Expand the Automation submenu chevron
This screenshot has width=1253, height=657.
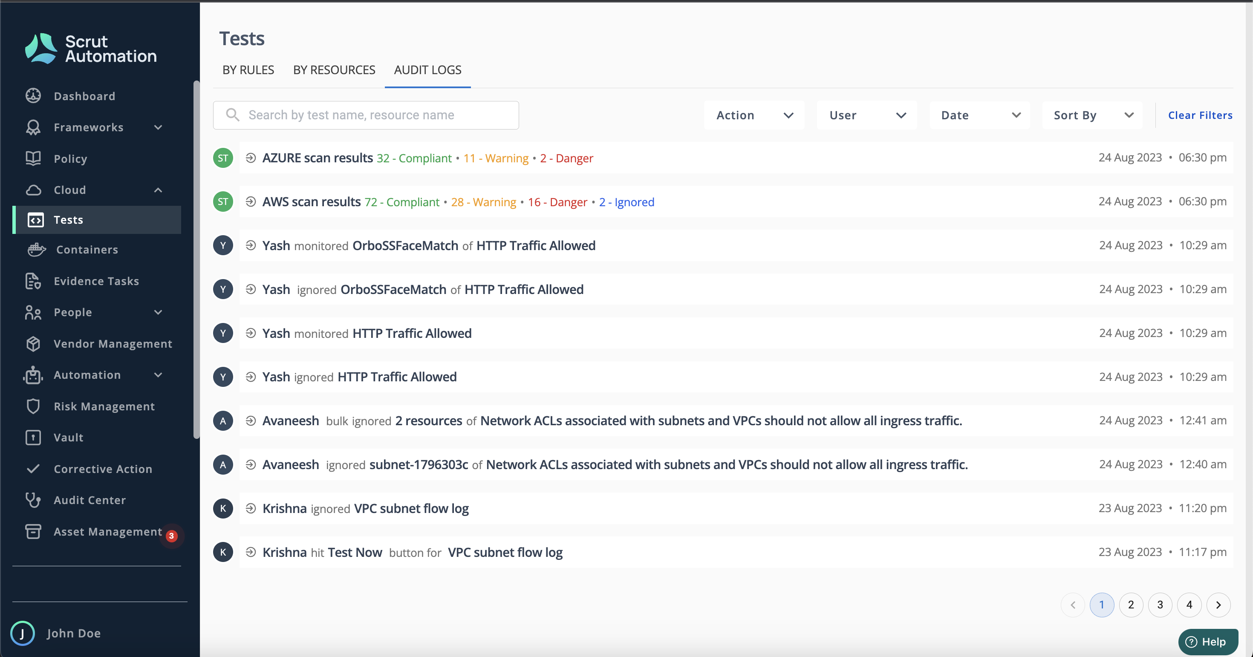[158, 375]
